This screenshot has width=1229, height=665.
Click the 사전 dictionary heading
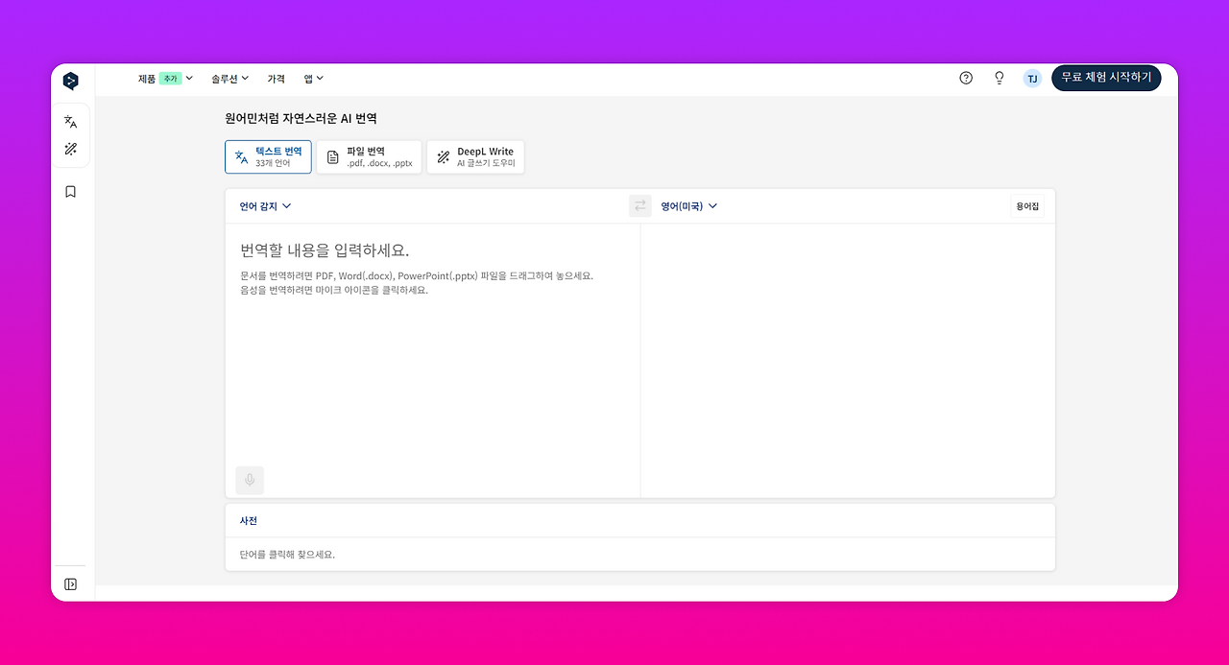point(249,521)
